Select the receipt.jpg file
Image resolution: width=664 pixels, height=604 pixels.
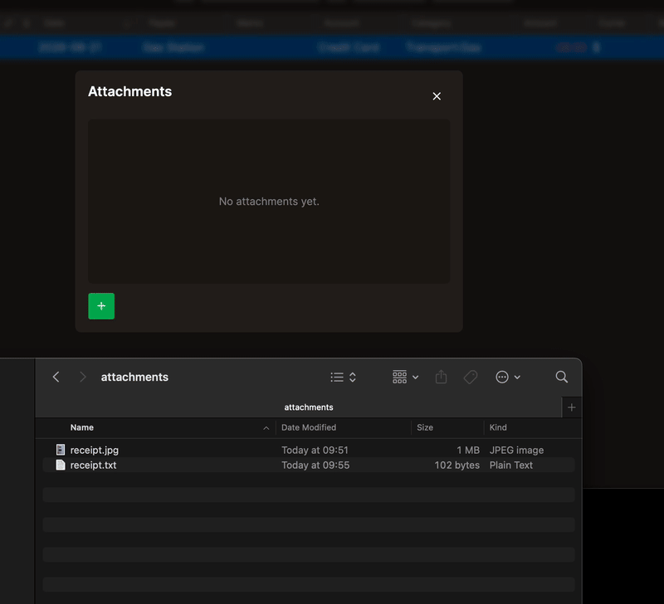tap(309, 450)
